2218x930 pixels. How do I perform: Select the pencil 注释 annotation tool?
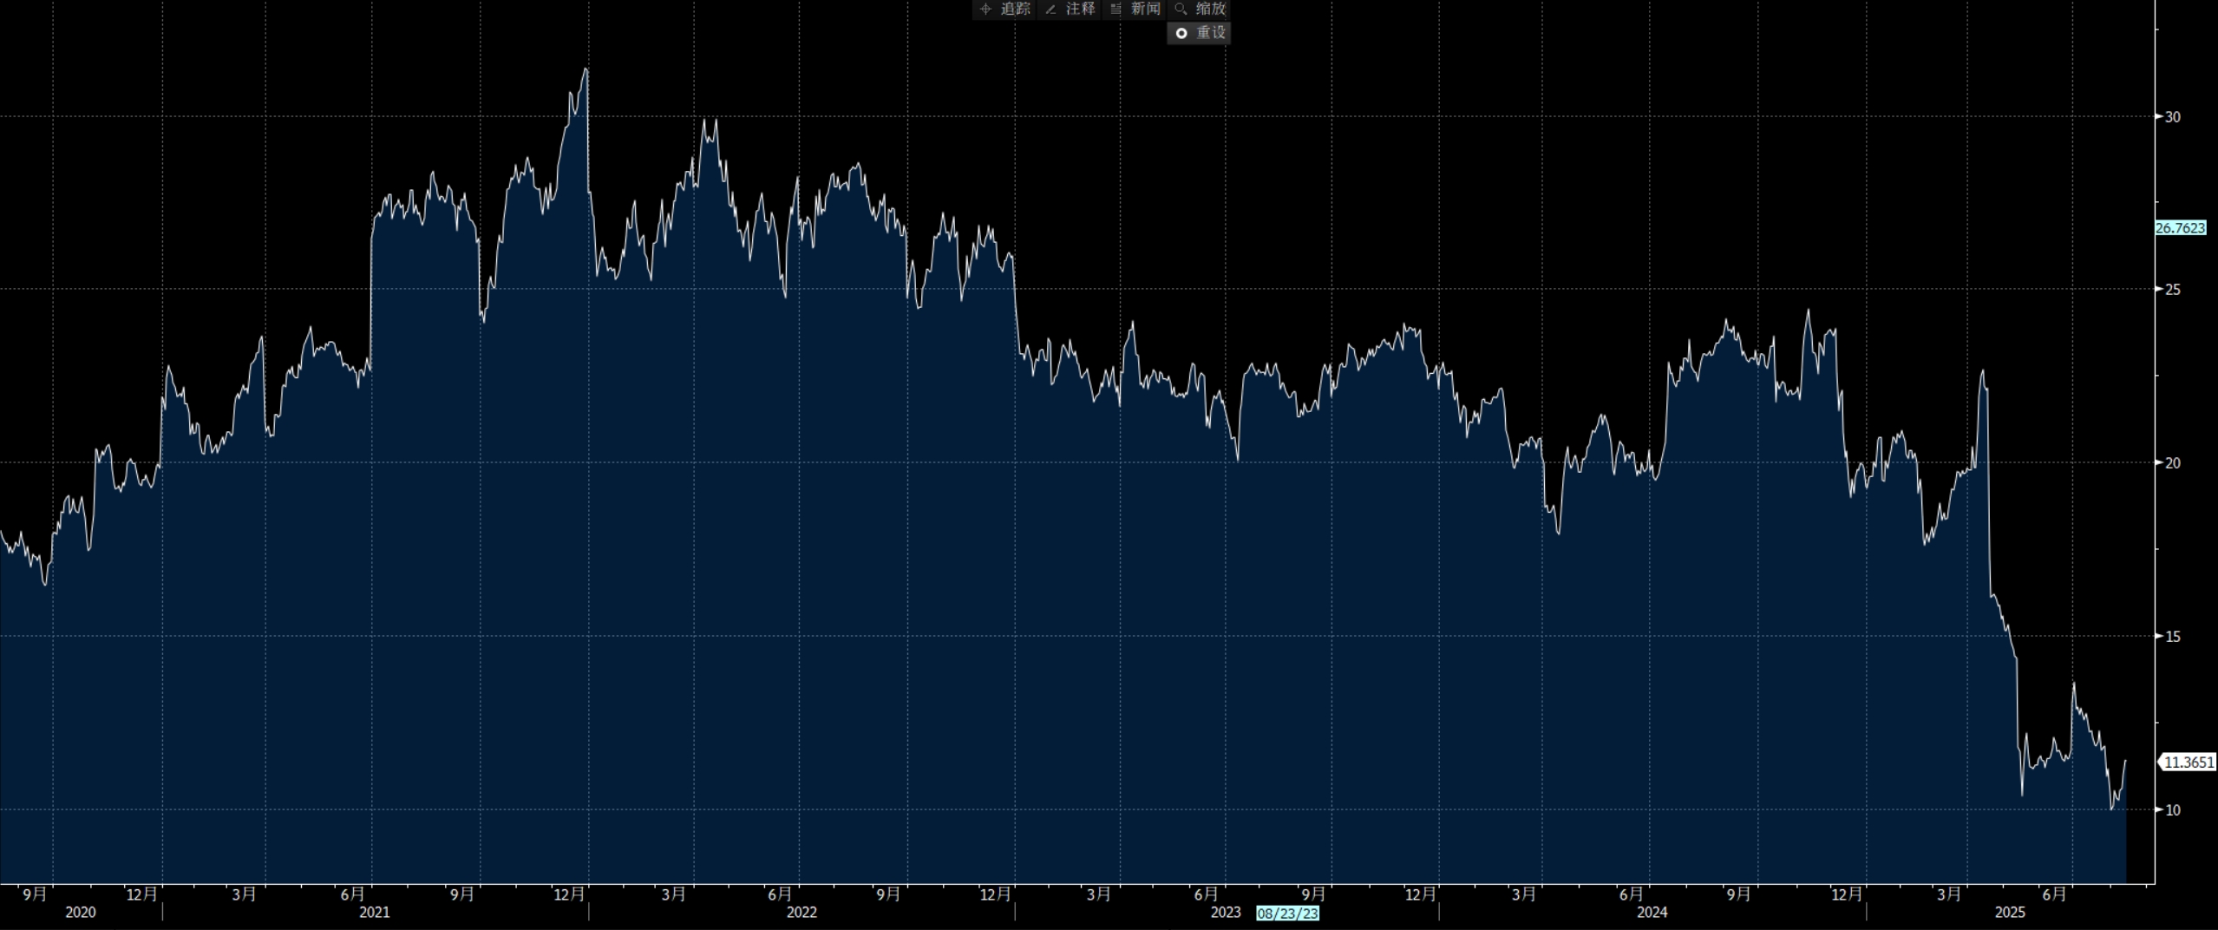1070,10
